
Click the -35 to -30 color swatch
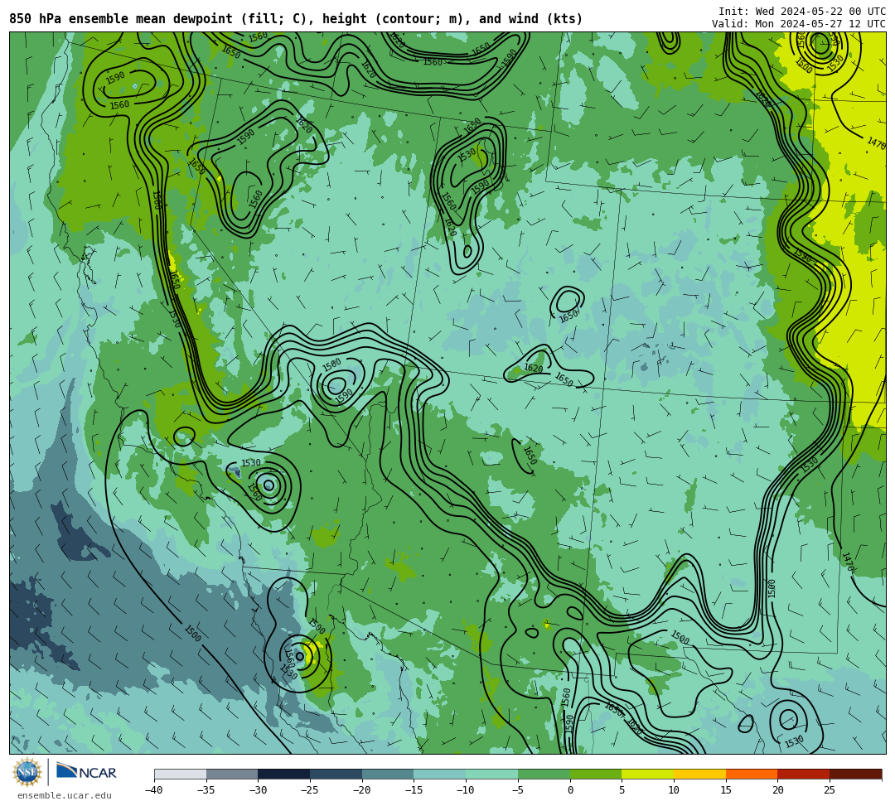232,774
